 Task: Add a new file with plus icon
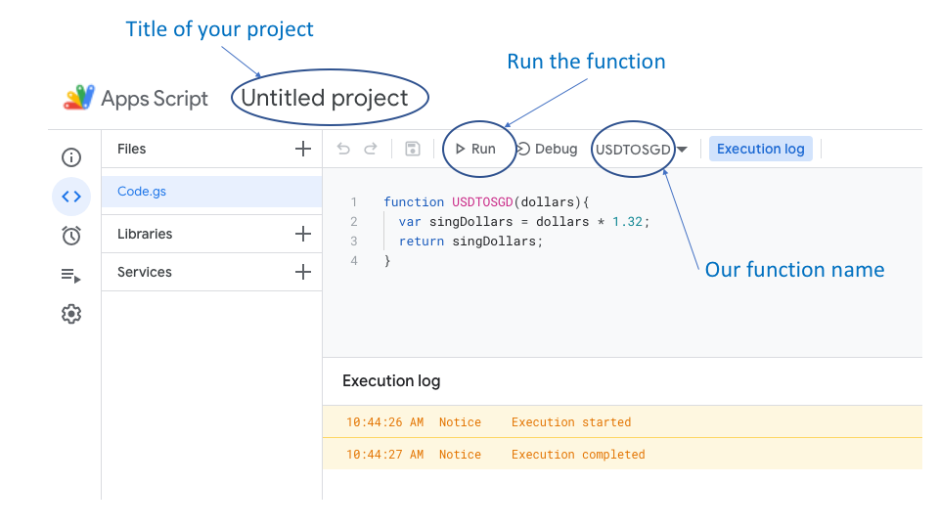(303, 150)
